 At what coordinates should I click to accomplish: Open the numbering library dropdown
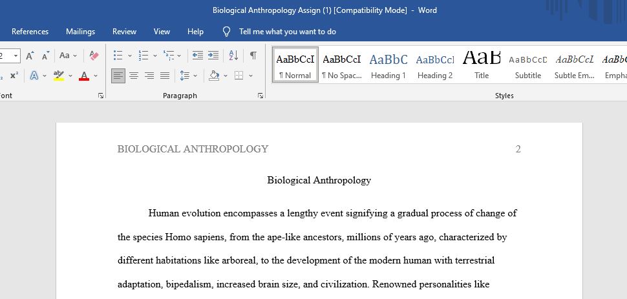tap(154, 56)
